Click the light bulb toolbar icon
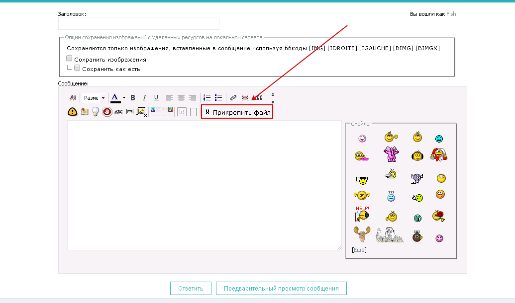This screenshot has height=303, width=515. pyautogui.click(x=96, y=112)
